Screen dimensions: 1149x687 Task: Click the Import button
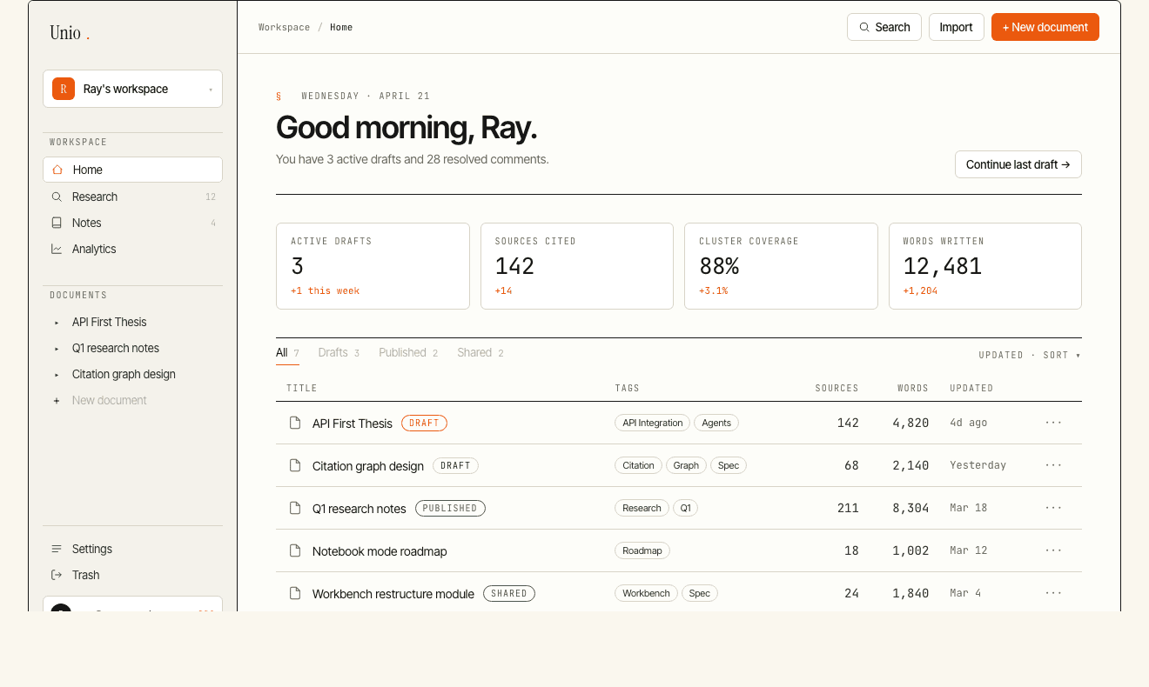click(x=956, y=27)
